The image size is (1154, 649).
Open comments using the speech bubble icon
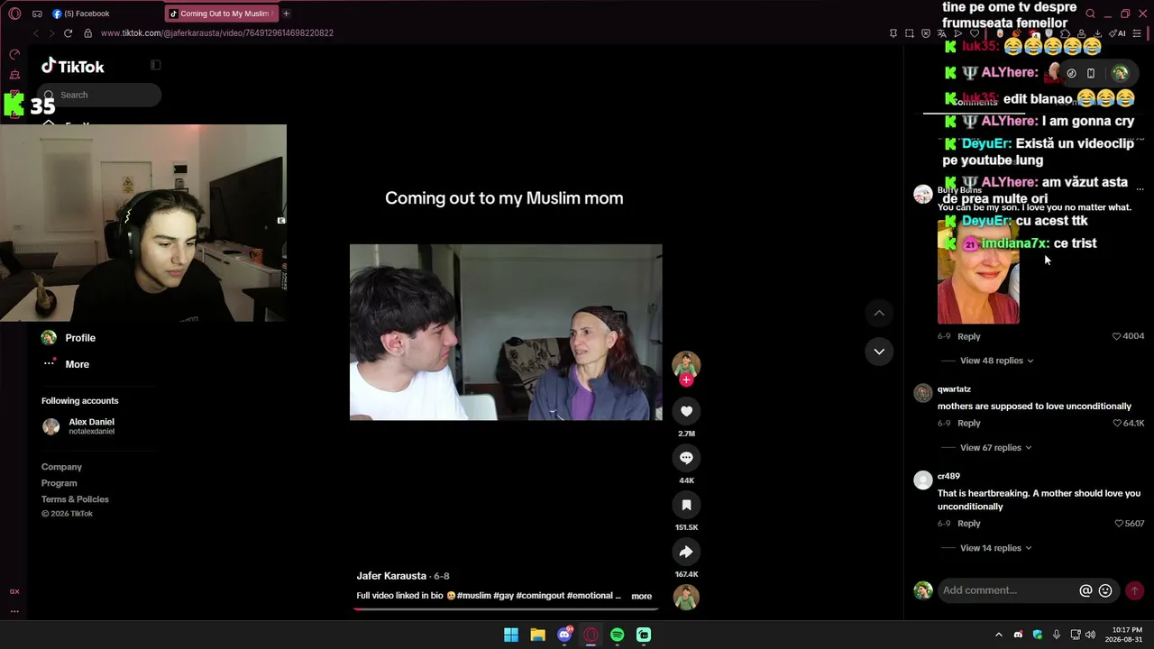(x=686, y=458)
